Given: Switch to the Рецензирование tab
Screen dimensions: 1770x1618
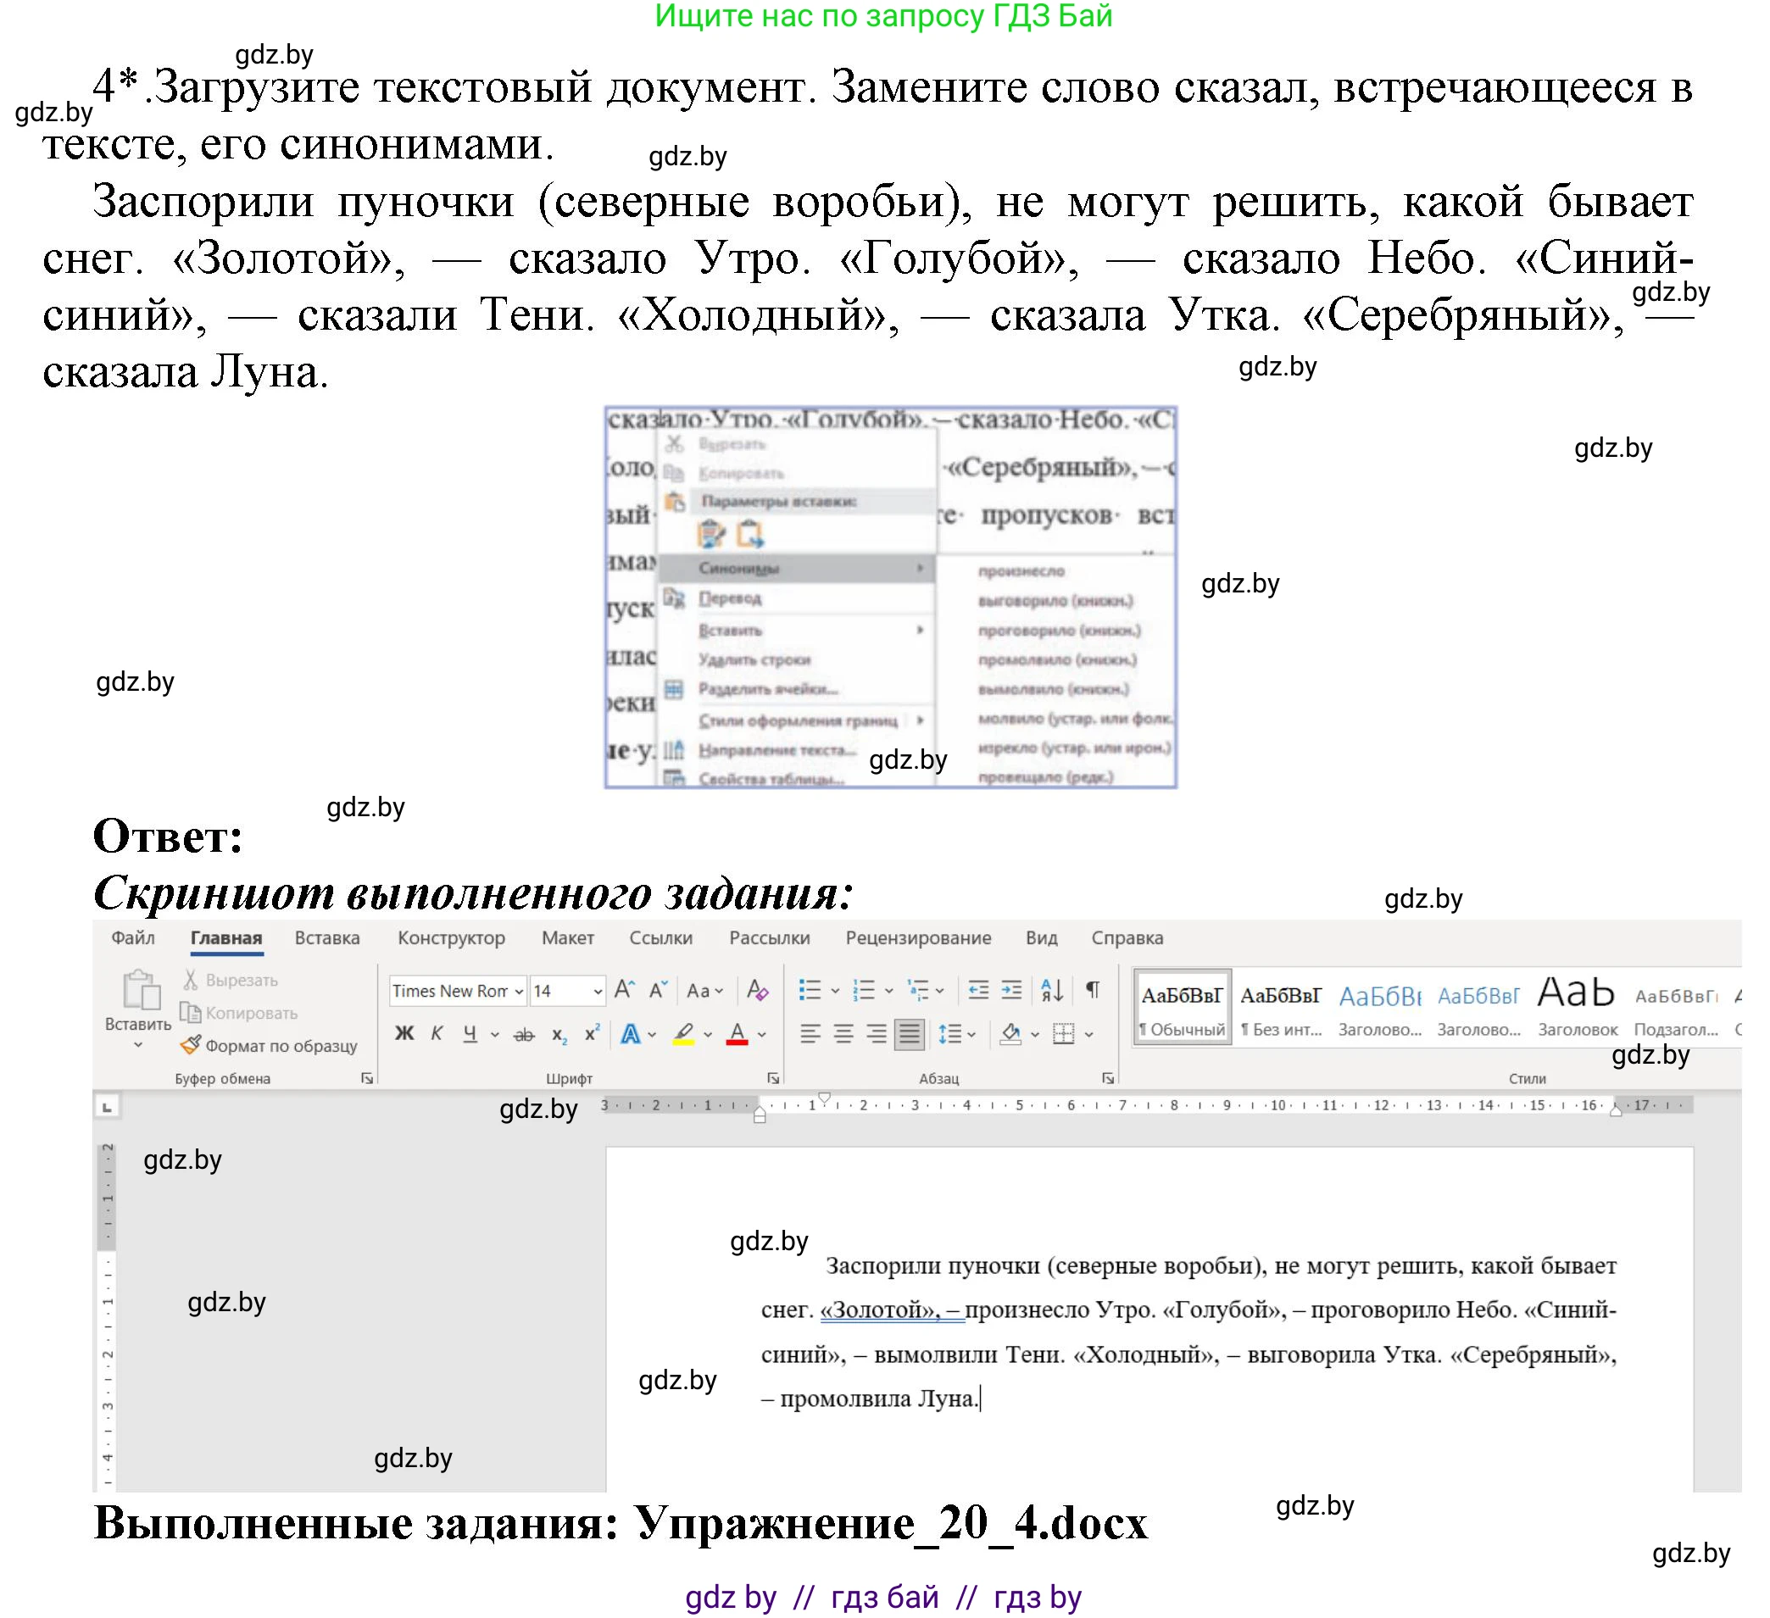Looking at the screenshot, I should [x=918, y=937].
